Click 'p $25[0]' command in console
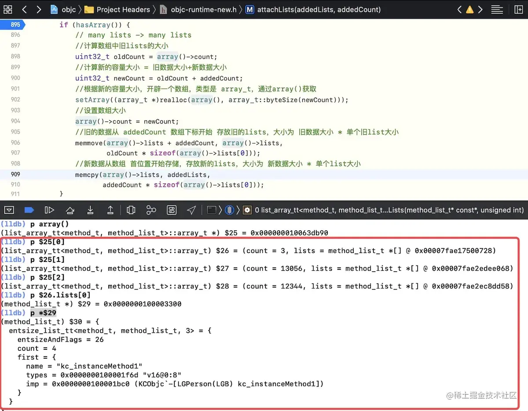528x411 pixels. 48,242
